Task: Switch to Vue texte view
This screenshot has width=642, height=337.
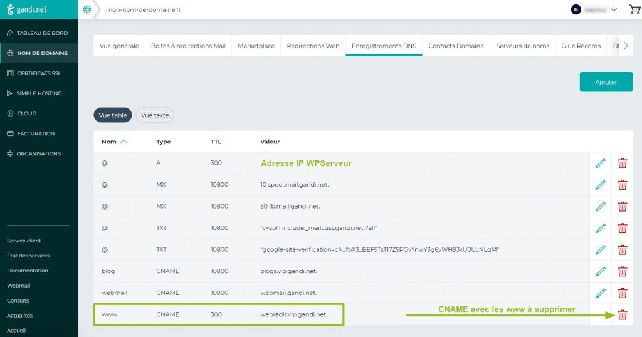Action: tap(155, 115)
